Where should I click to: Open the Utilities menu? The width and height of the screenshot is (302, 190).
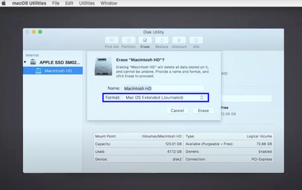pos(87,3)
